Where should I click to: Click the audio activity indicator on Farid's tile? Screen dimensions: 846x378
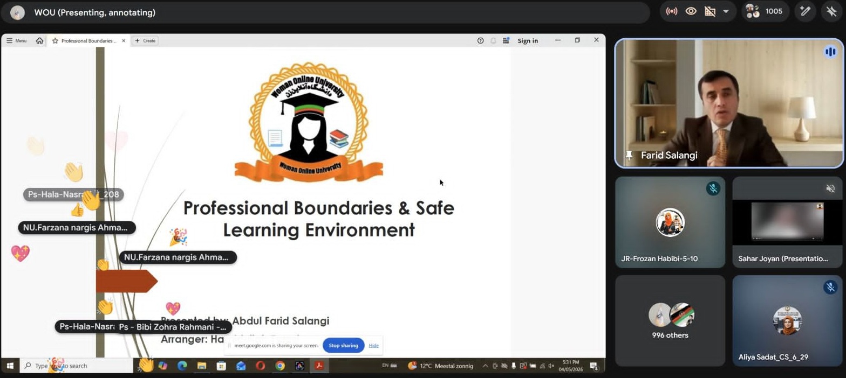pyautogui.click(x=830, y=52)
